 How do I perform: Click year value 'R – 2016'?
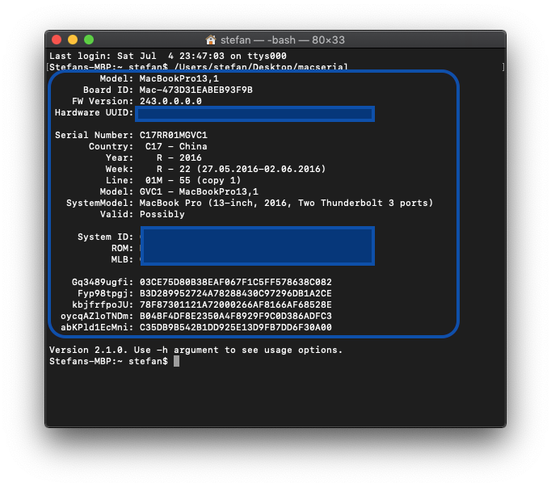179,157
